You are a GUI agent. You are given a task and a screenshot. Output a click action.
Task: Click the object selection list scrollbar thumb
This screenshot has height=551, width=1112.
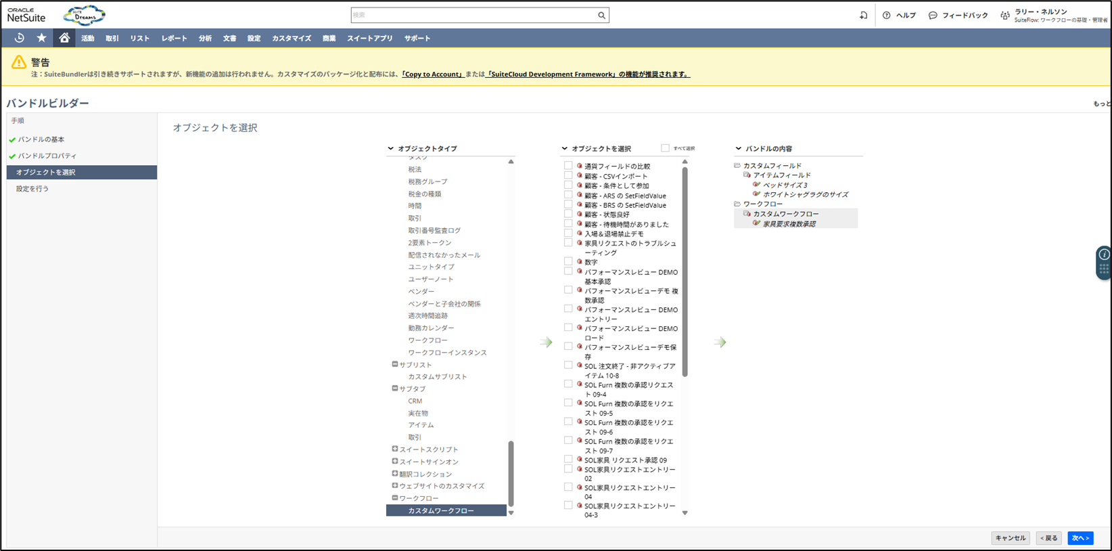[685, 271]
